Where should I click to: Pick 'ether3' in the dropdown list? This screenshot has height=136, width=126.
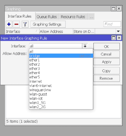61,69
